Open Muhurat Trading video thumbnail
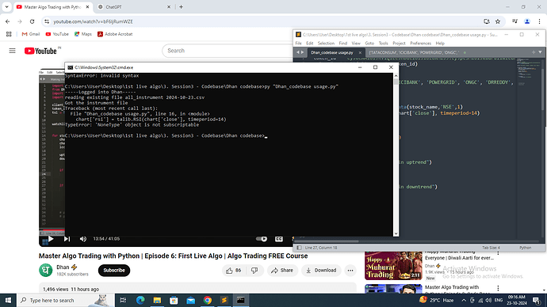Viewport: 547px width, 307px height. (393, 266)
